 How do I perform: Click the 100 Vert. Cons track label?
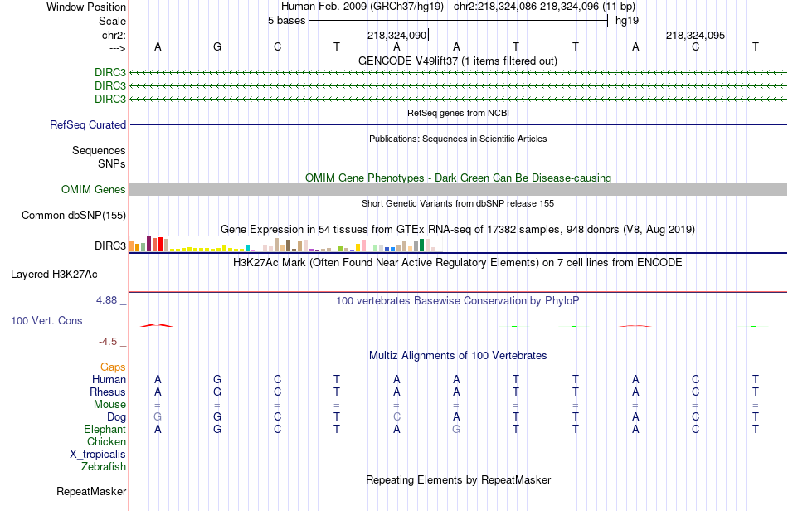46,320
